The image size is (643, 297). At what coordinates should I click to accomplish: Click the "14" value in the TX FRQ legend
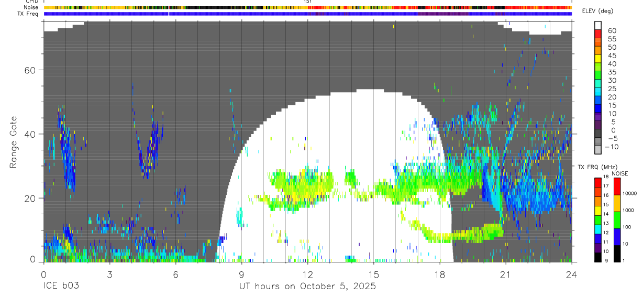605,214
